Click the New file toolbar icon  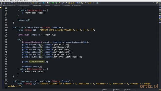click(x=1, y=3)
